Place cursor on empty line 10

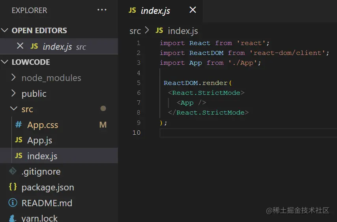248,133
